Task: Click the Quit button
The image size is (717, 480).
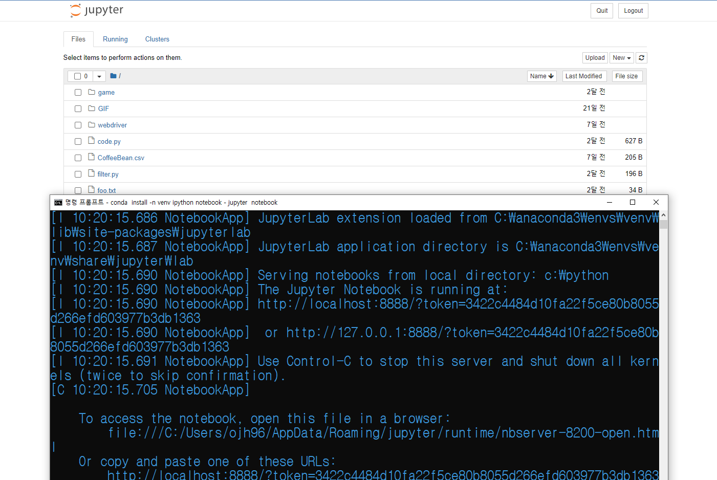Action: coord(602,11)
